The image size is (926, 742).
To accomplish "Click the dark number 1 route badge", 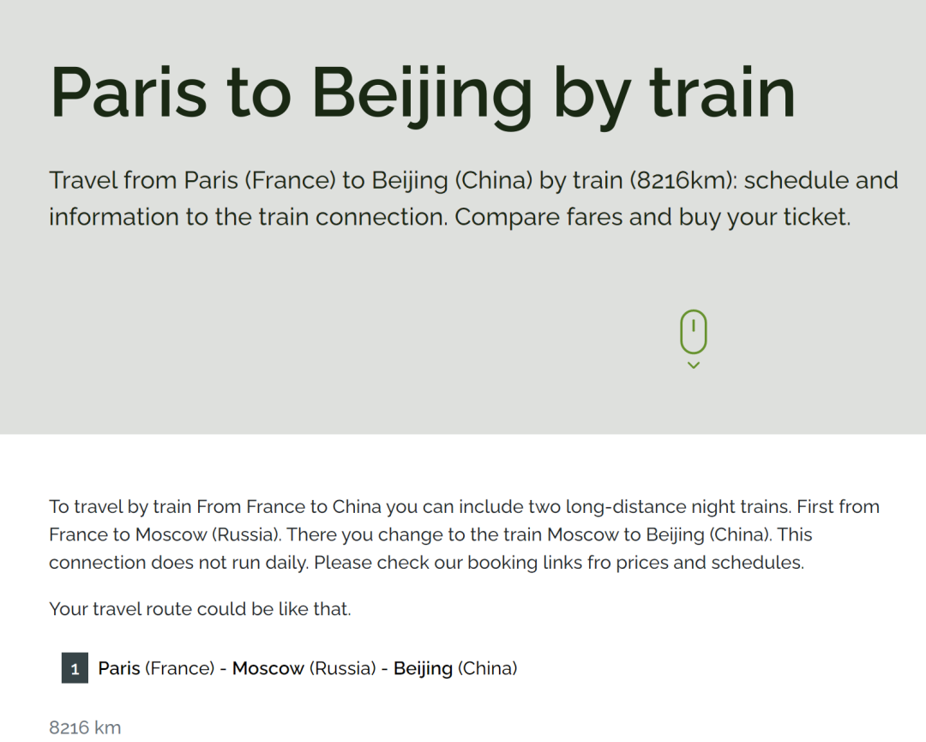I will coord(75,669).
